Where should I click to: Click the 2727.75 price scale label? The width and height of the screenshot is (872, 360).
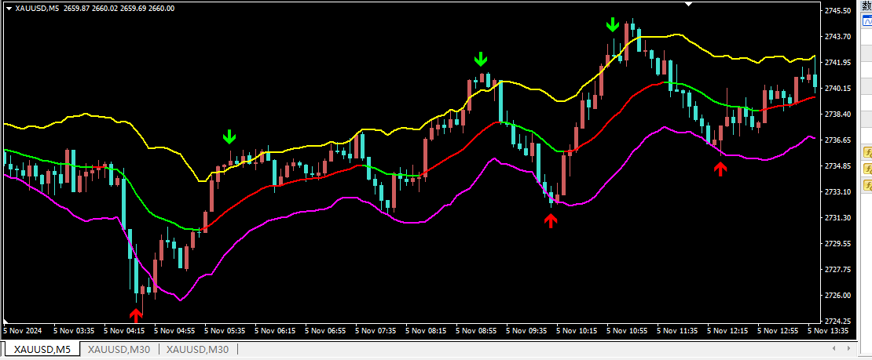[839, 270]
